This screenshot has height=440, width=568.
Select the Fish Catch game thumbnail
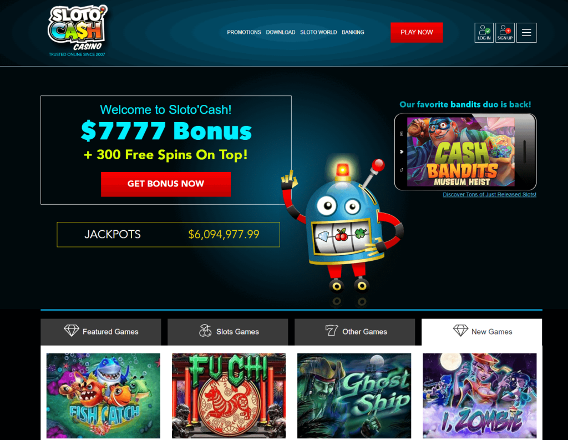click(x=103, y=396)
